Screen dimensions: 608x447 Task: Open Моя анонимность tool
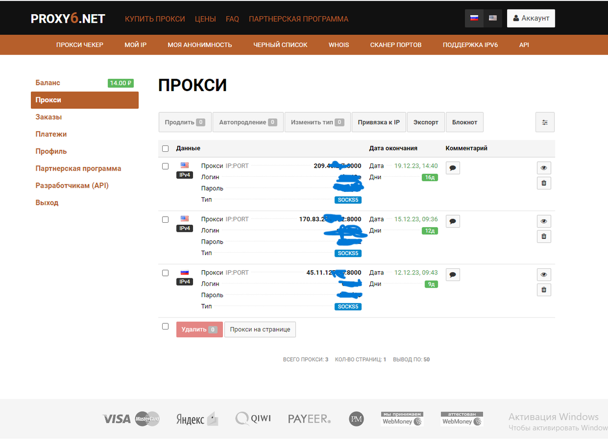point(200,45)
